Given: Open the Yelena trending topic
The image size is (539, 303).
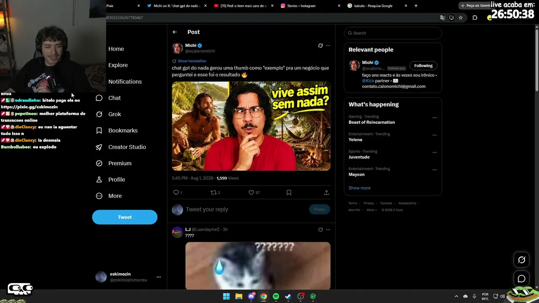Looking at the screenshot, I should 355,140.
